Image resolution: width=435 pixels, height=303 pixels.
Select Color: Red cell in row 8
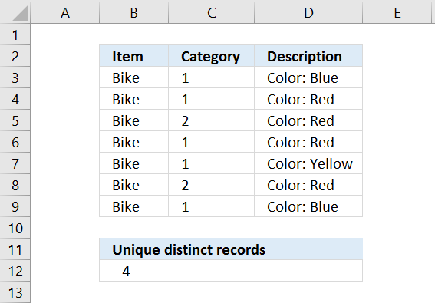click(x=308, y=185)
